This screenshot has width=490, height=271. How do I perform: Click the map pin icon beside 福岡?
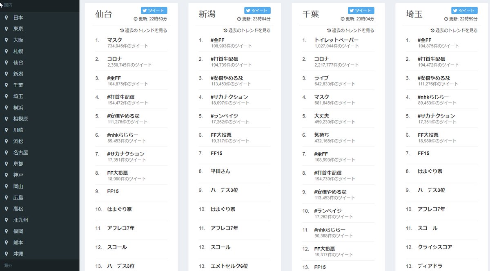[x=6, y=231]
